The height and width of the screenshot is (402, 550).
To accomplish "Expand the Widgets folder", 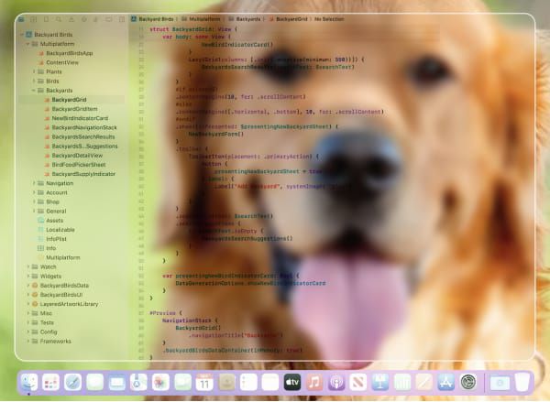I will 28,277.
